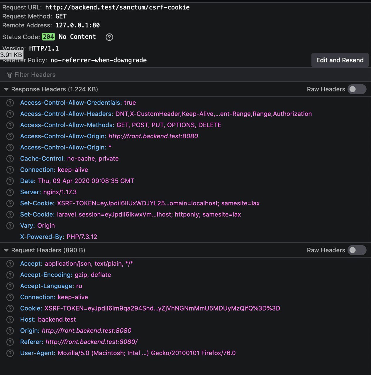Image resolution: width=371 pixels, height=375 pixels.
Task: Click help icon next to Server header
Action: 10,192
